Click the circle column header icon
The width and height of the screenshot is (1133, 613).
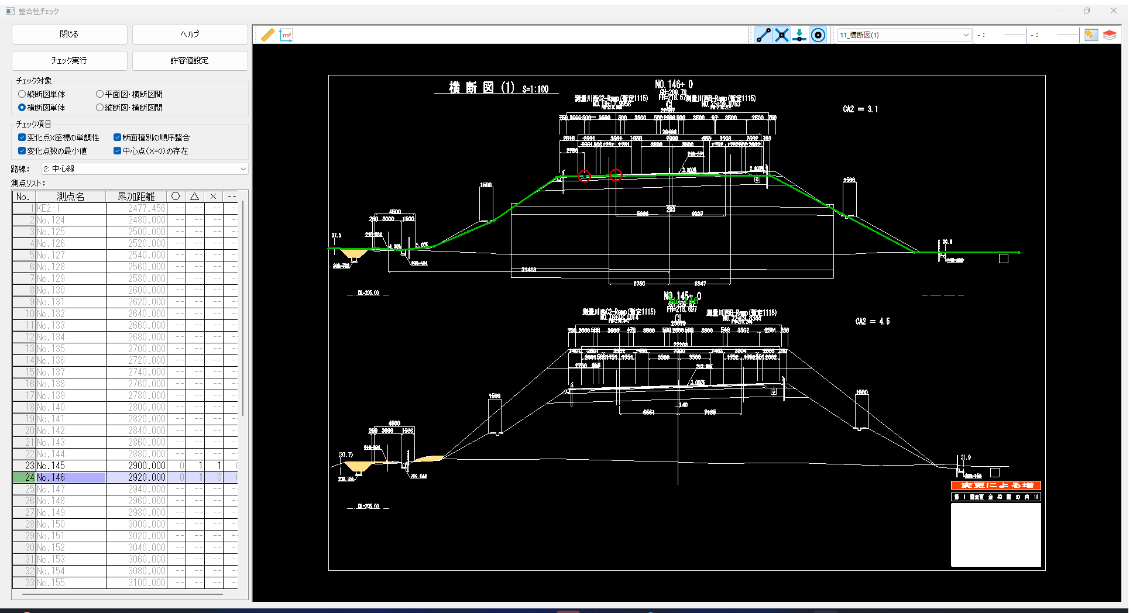[x=176, y=197]
